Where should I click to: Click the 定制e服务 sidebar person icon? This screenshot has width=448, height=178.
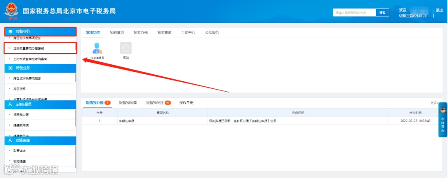point(10,104)
